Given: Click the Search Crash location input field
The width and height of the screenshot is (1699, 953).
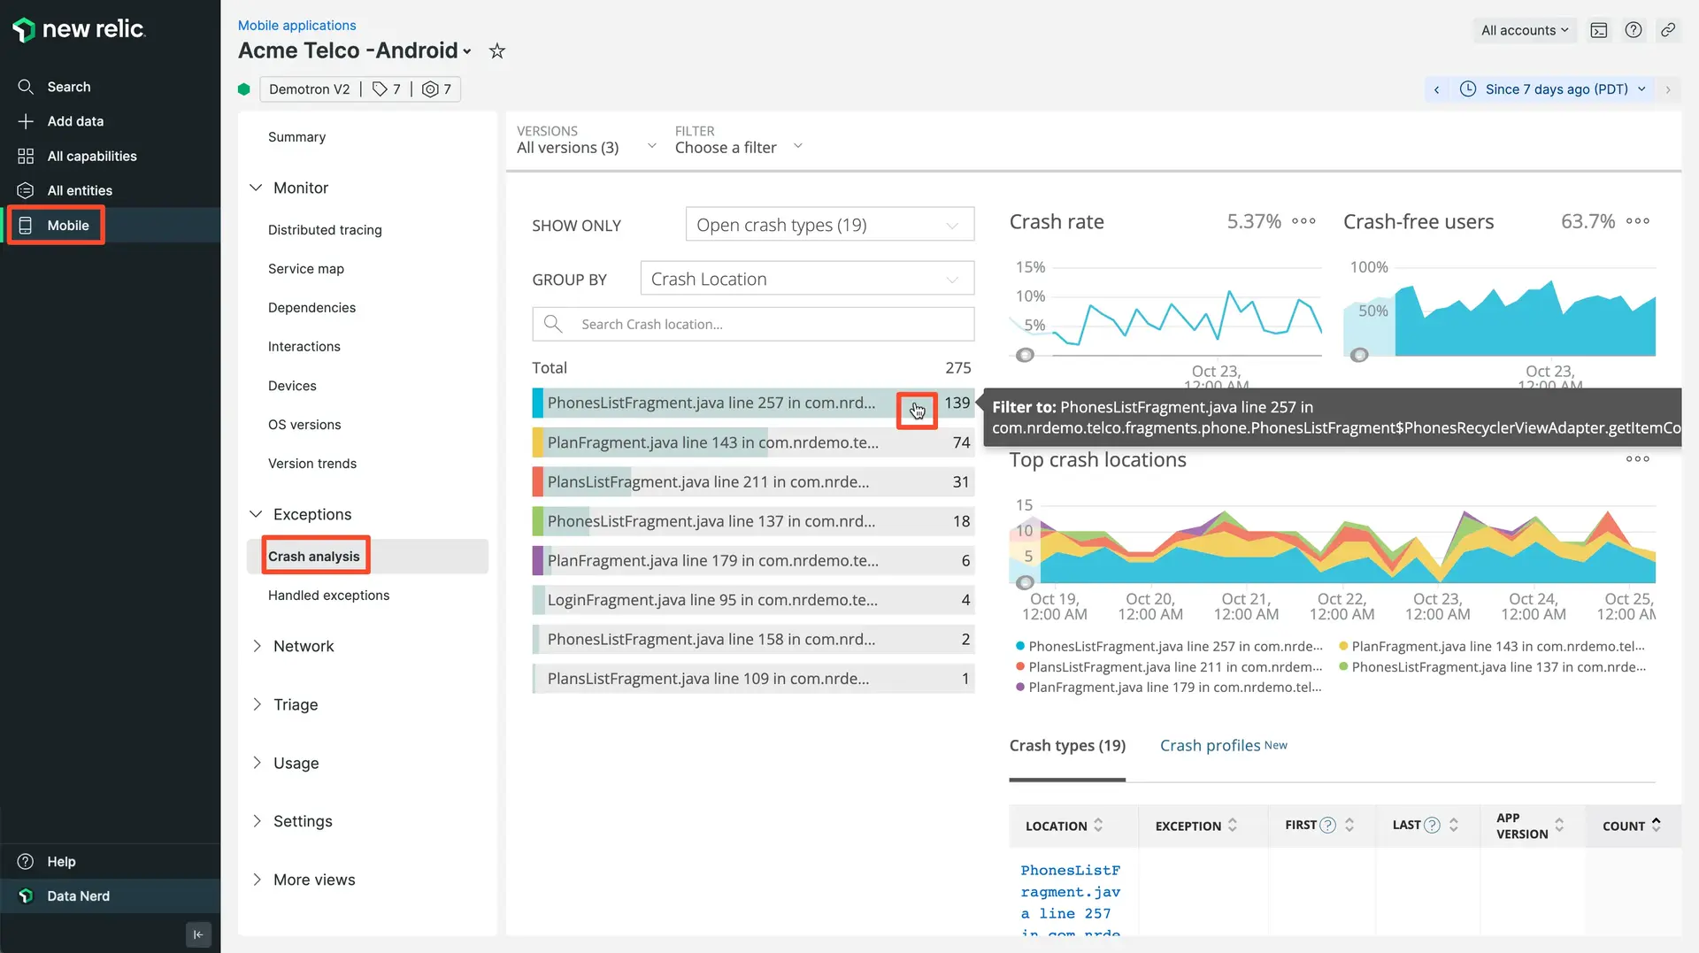Looking at the screenshot, I should tap(752, 324).
